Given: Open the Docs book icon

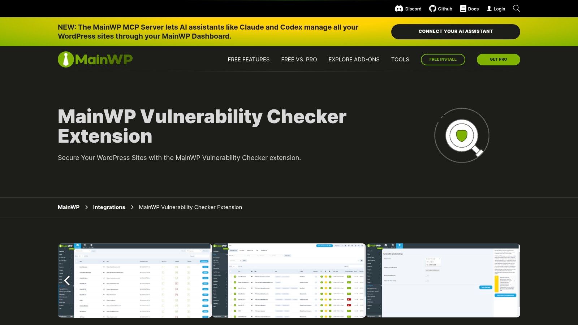Looking at the screenshot, I should click(x=463, y=9).
